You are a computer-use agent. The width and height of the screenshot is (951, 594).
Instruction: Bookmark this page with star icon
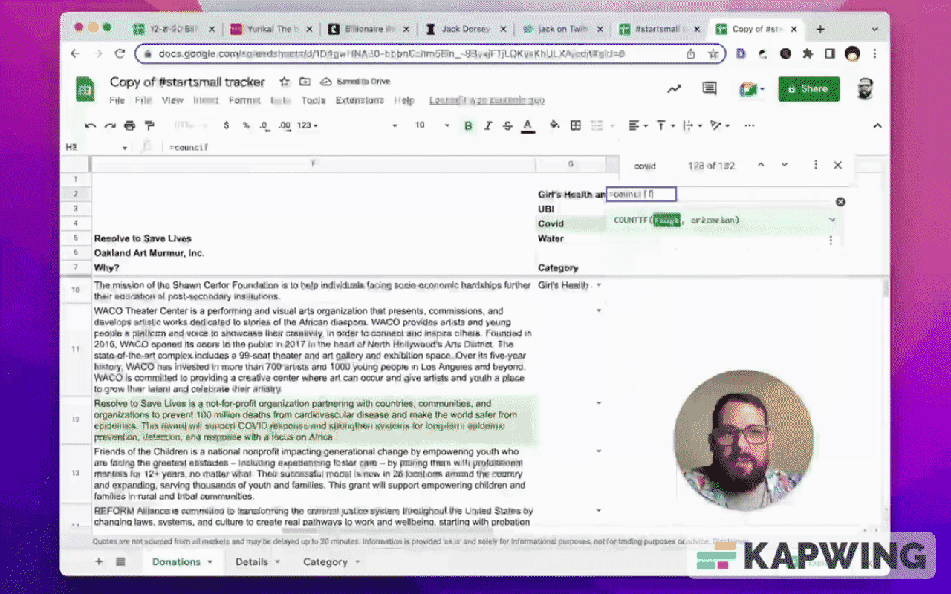(x=713, y=53)
